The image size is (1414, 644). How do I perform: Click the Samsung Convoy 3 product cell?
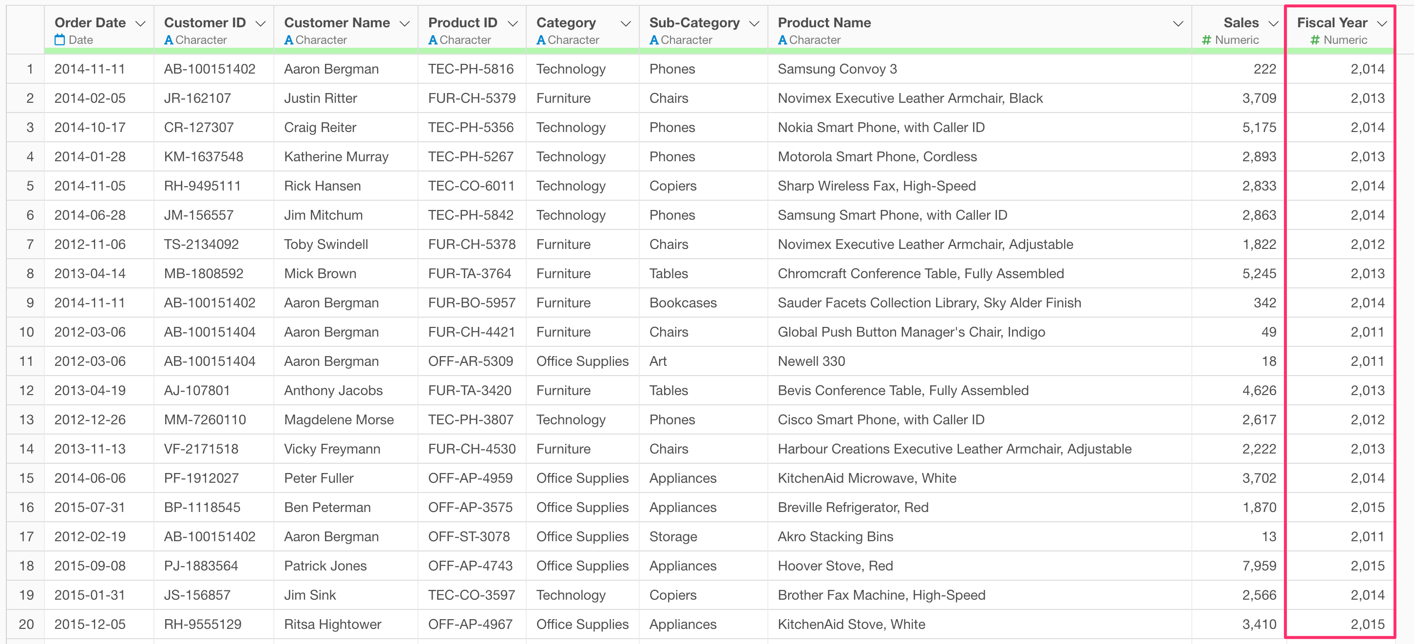coord(837,69)
